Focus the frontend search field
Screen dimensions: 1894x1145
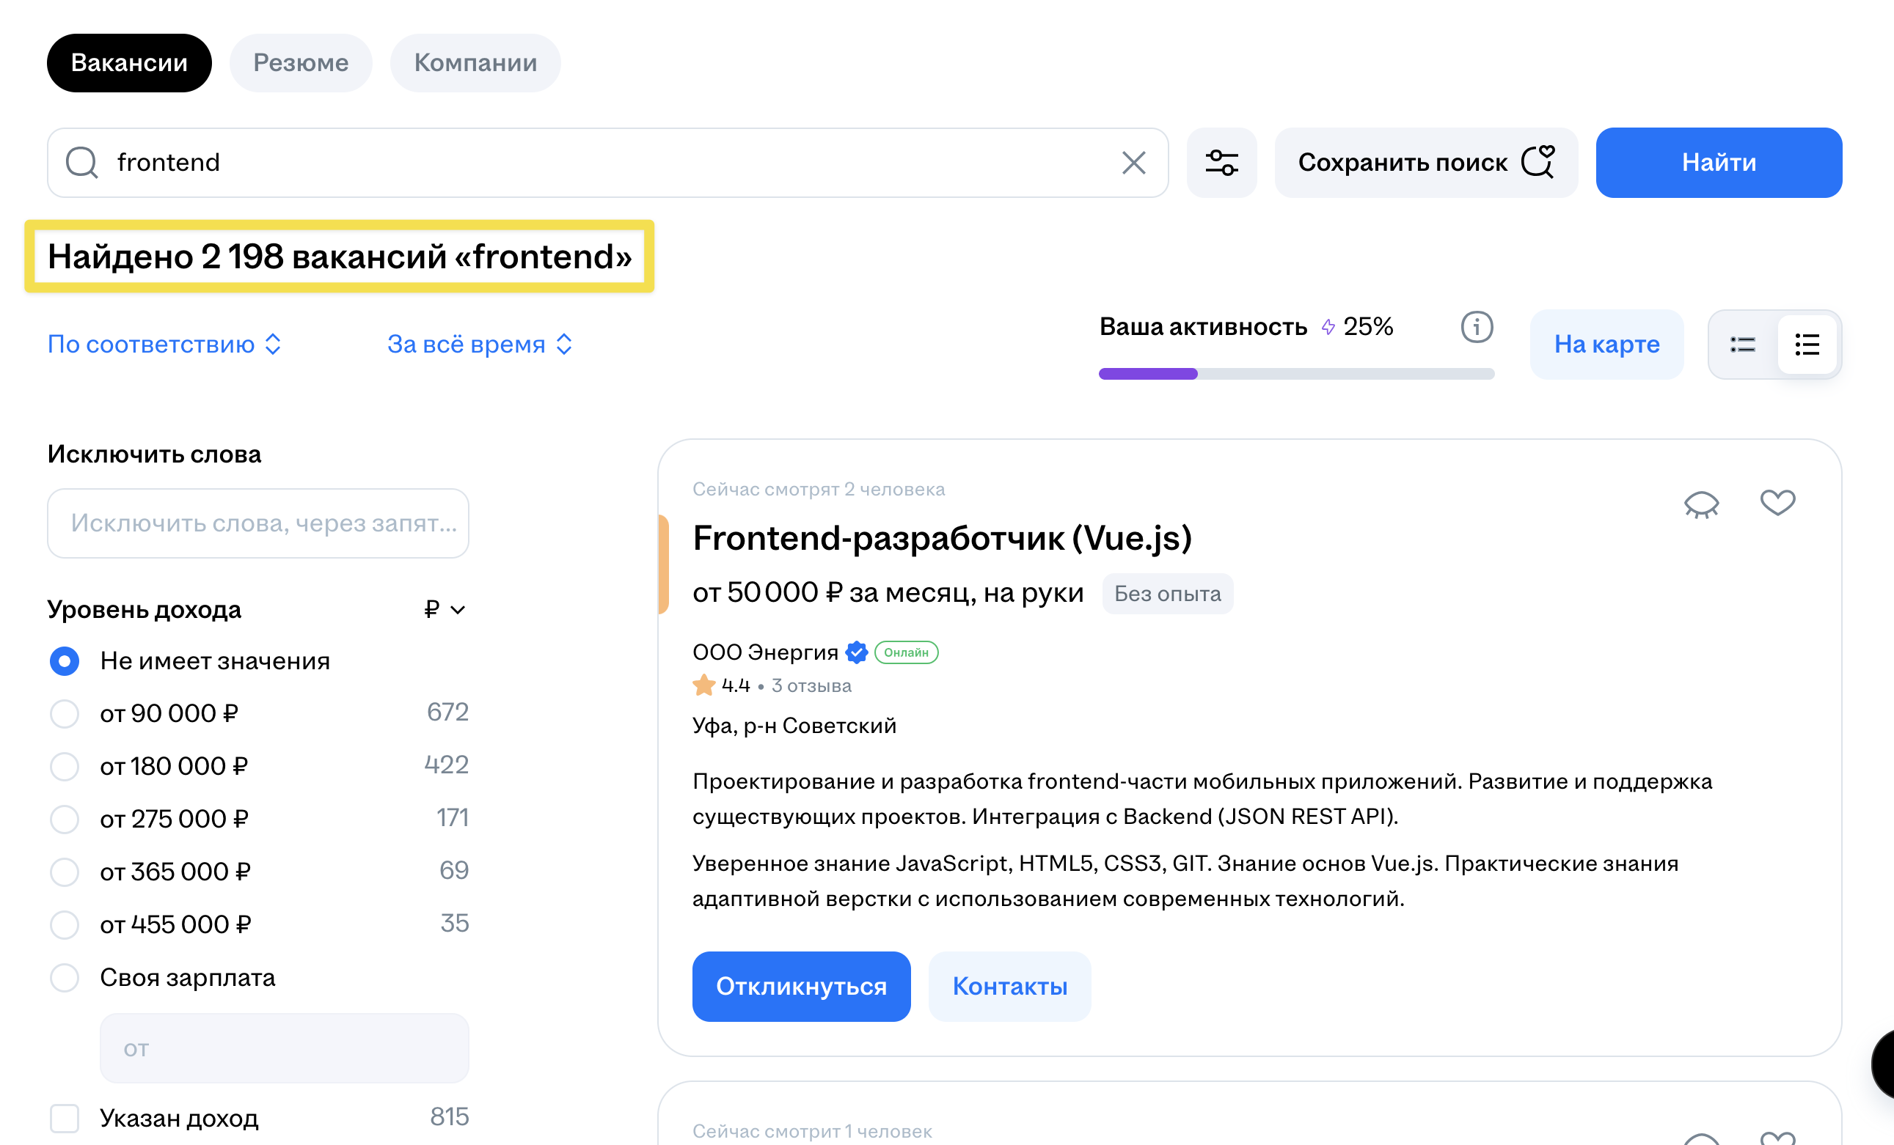(x=607, y=163)
